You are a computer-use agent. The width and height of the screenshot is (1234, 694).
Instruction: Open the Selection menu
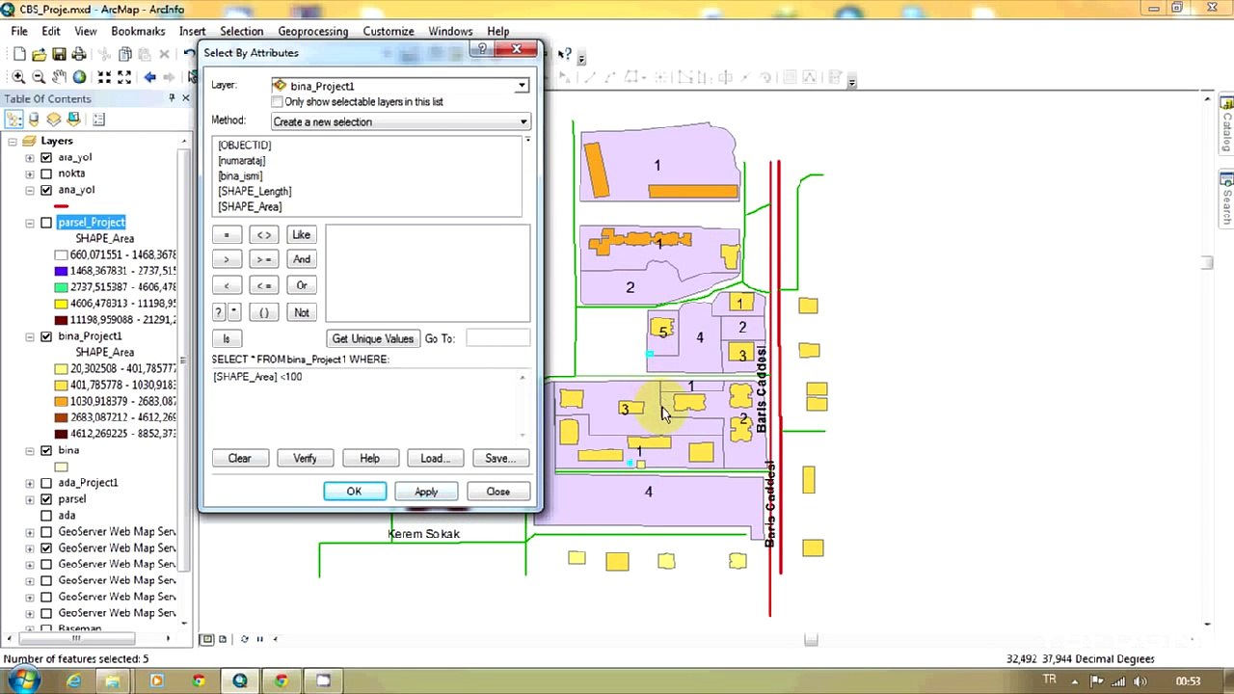241,31
